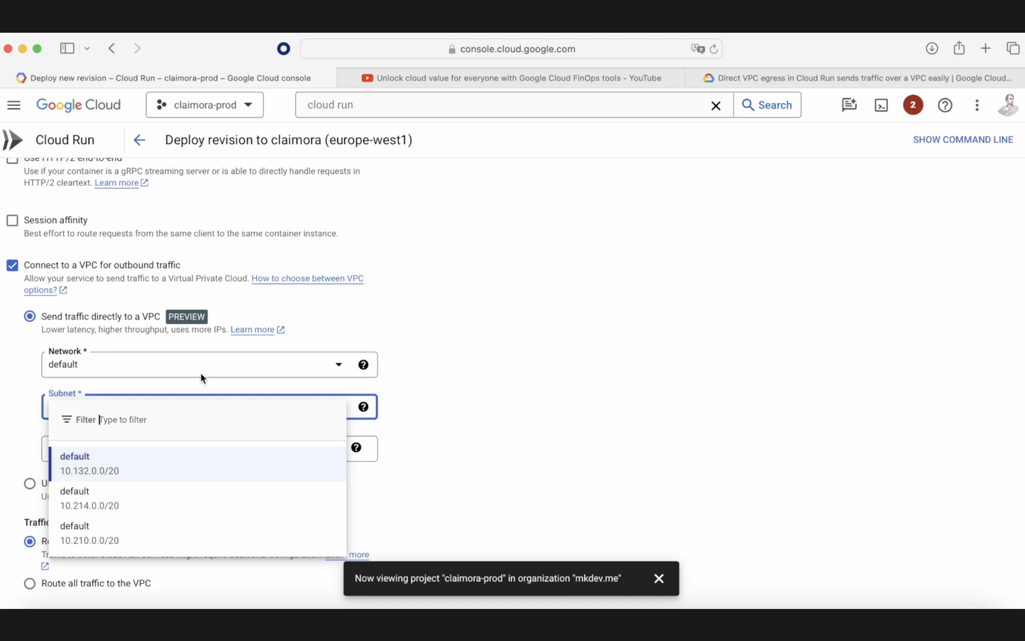The height and width of the screenshot is (641, 1025).
Task: Click the Safari address bar
Action: (511, 49)
